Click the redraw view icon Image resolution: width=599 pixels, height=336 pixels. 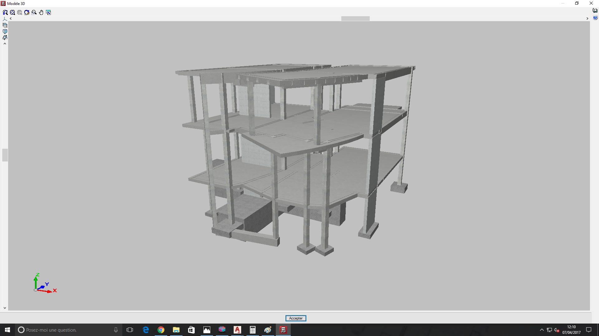[27, 12]
